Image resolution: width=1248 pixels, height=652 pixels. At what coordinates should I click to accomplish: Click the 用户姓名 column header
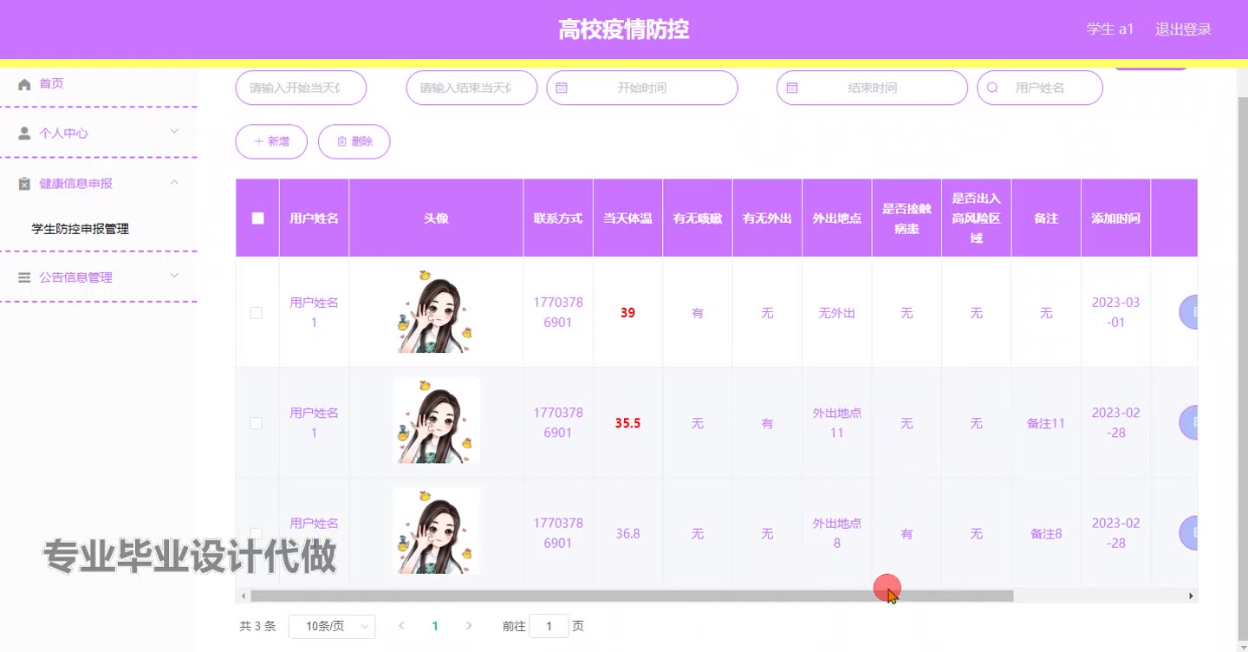pos(314,218)
